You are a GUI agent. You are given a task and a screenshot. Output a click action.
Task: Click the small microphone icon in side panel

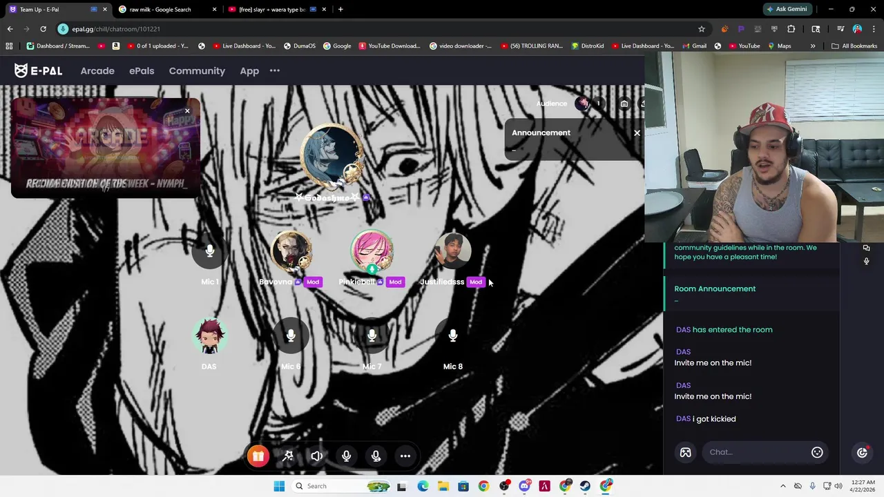866,261
